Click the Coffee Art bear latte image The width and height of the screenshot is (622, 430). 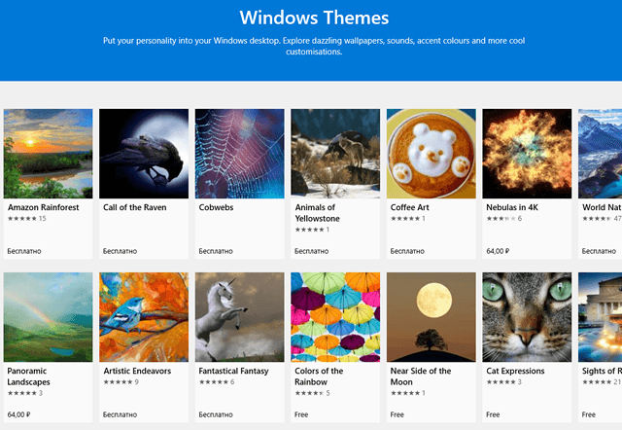[x=432, y=154]
